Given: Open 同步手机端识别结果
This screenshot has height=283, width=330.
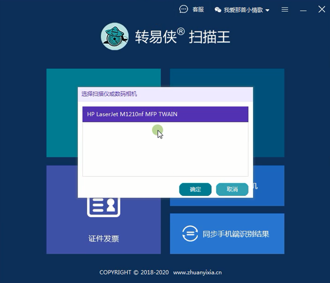Looking at the screenshot, I should pyautogui.click(x=227, y=233).
